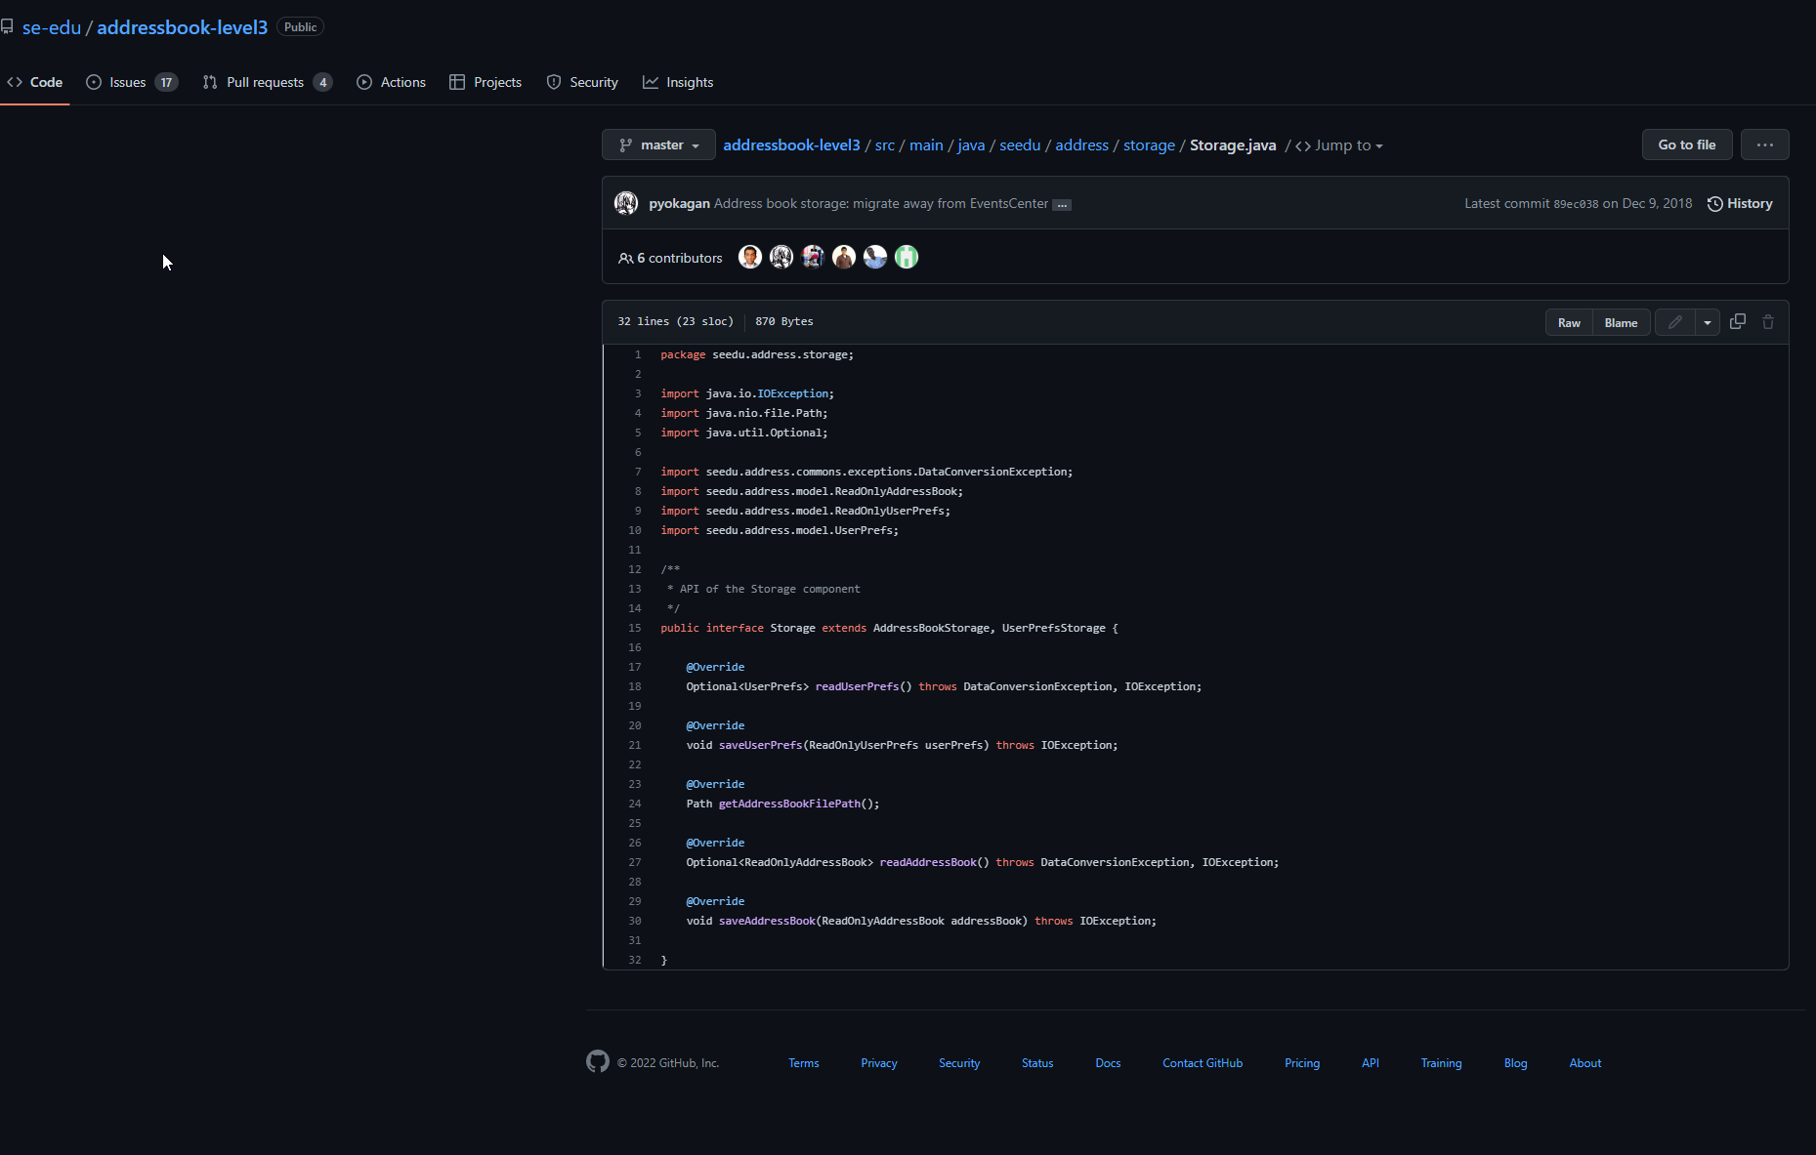Click the saveAddressBook method name
The width and height of the screenshot is (1816, 1155).
767,921
